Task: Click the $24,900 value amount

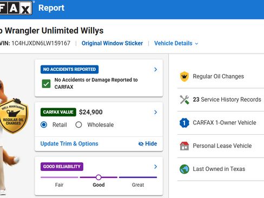Action: pos(91,112)
